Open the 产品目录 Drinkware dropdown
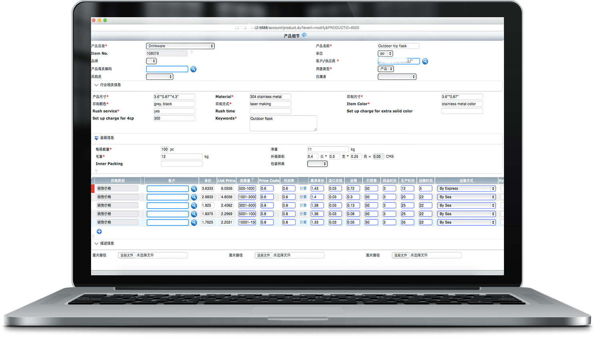The image size is (599, 362). click(x=180, y=46)
